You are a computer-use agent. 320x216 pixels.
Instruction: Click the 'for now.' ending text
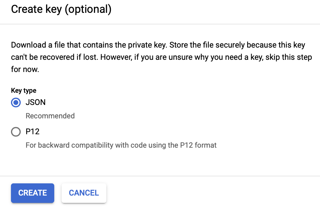pos(25,70)
